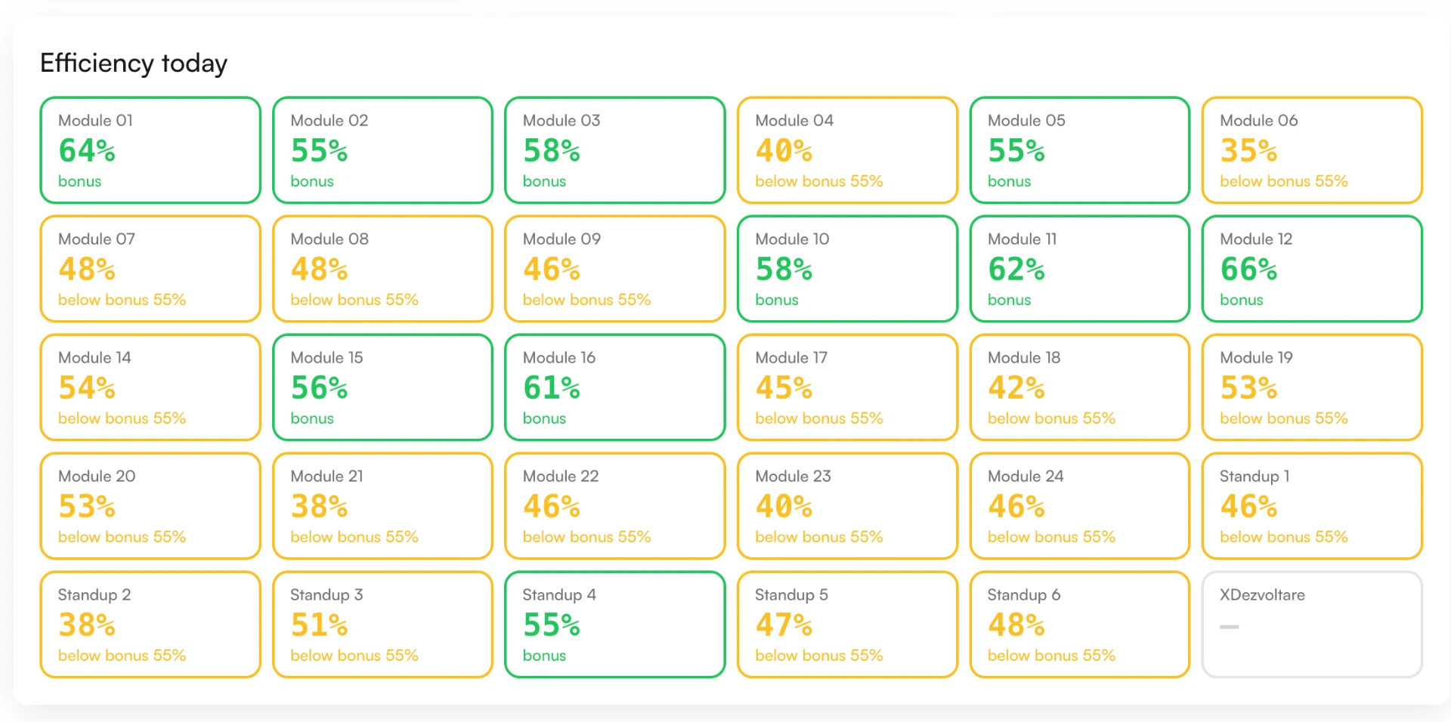The height and width of the screenshot is (722, 1451).
Task: Open the Module 16 card at 61%
Action: pyautogui.click(x=615, y=387)
